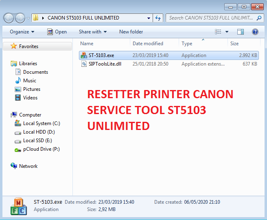This screenshot has width=267, height=220.
Task: Open recent pages dropdown beside nav arrows
Action: pos(28,18)
